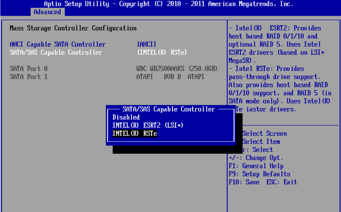Image resolution: width=341 pixels, height=212 pixels.
Task: Click the Intel(R) ESRT2 help description line
Action: coord(275,28)
